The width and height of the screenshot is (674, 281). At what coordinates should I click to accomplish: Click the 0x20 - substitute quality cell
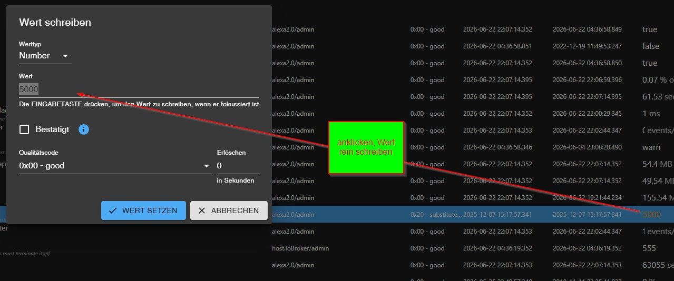click(436, 215)
